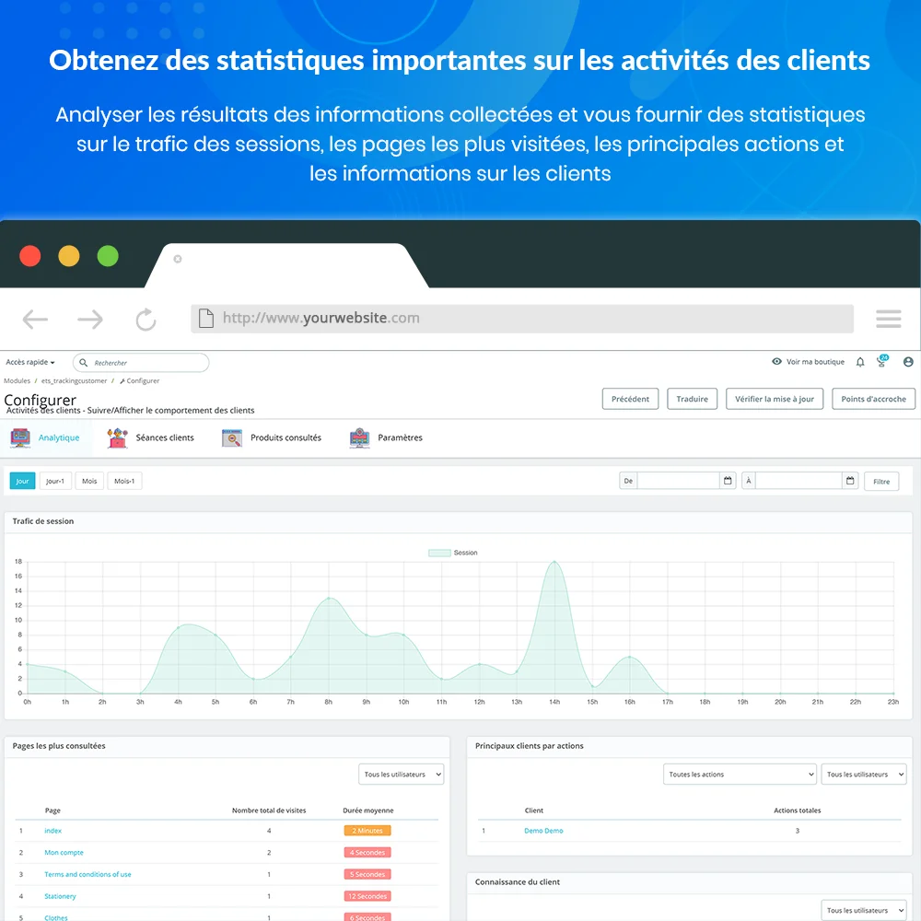Click the Rechercher search field

click(x=141, y=362)
